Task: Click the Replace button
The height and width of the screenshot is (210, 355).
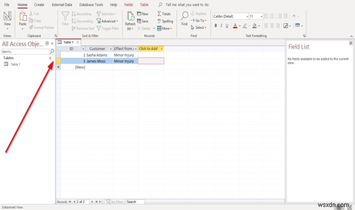Action: [x=198, y=14]
